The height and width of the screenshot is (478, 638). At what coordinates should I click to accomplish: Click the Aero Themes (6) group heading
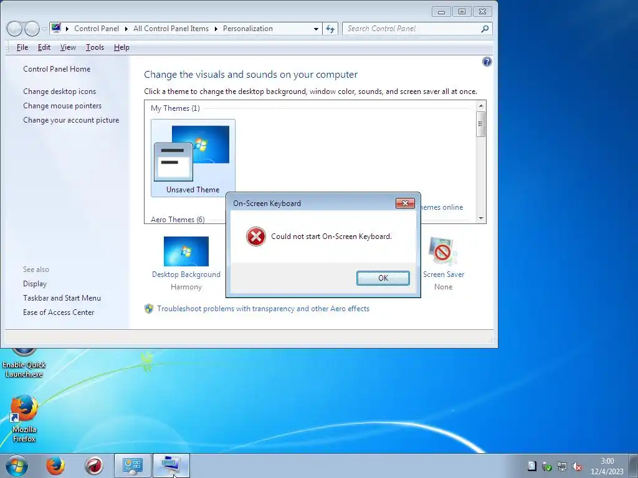(x=178, y=220)
